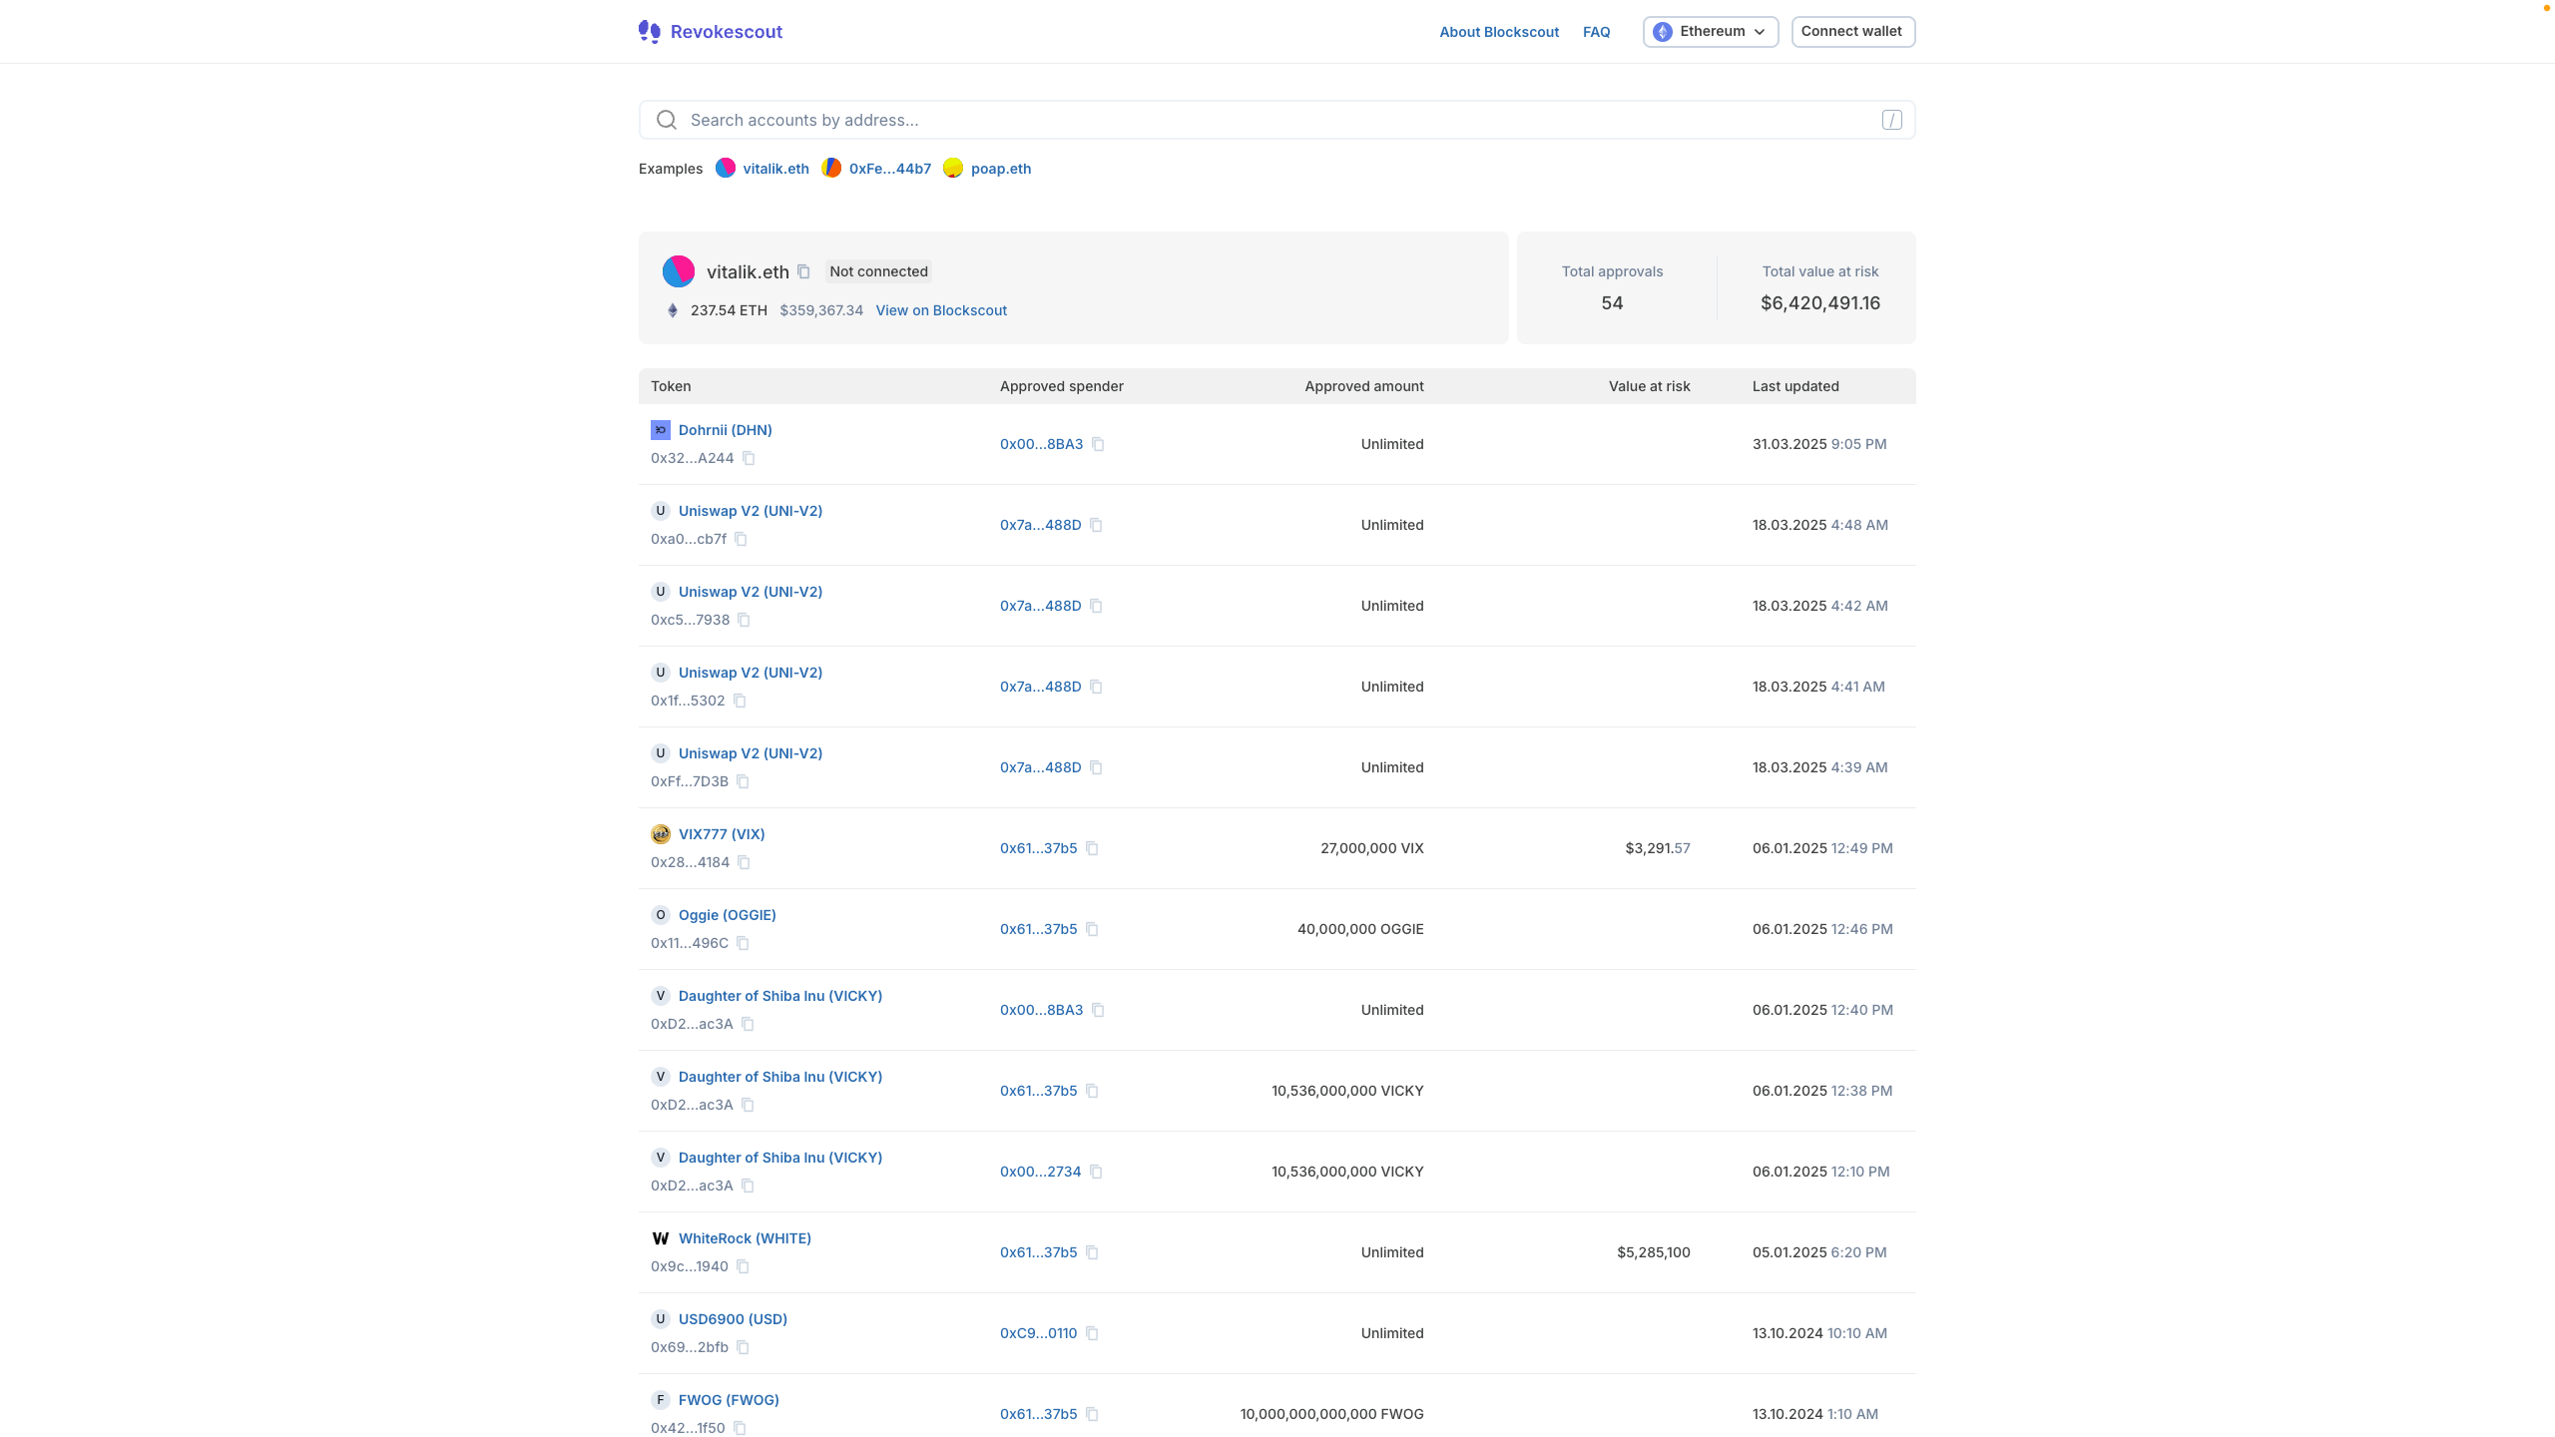This screenshot has width=2555, height=1437.
Task: Click the 237.54 ETH balance
Action: pos(729,310)
